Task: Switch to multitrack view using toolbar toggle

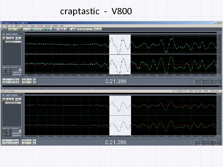Action: point(4,29)
